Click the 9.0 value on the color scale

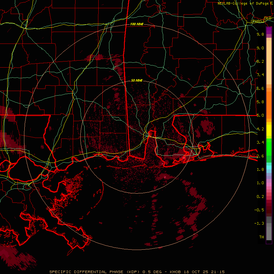(x=260, y=48)
